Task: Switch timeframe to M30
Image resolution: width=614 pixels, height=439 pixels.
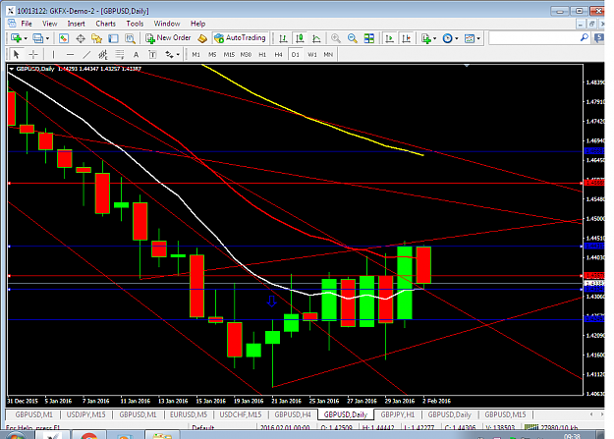Action: click(x=246, y=54)
